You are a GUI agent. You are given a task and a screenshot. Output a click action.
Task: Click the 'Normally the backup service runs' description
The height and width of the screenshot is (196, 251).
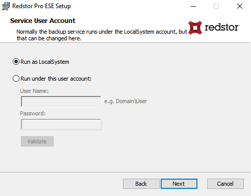coord(102,35)
